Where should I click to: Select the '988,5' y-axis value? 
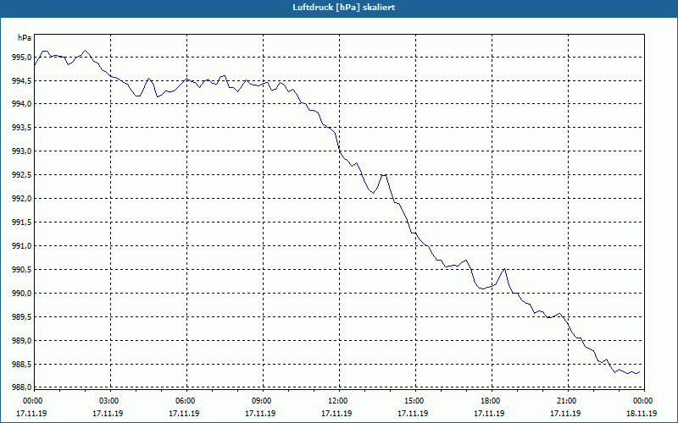[x=21, y=365]
